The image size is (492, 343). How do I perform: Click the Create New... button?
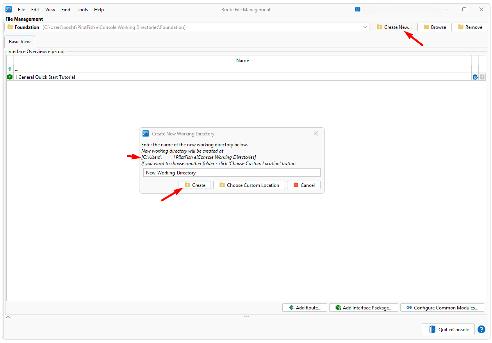tap(394, 27)
